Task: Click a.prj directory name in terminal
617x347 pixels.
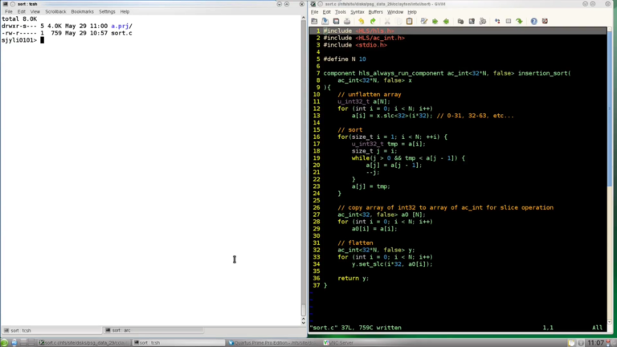Action: [121, 26]
